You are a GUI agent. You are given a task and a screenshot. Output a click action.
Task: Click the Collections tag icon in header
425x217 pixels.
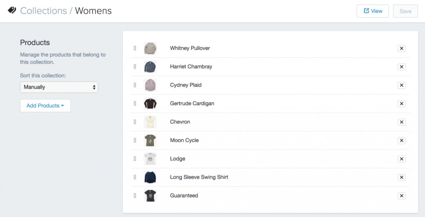(12, 10)
